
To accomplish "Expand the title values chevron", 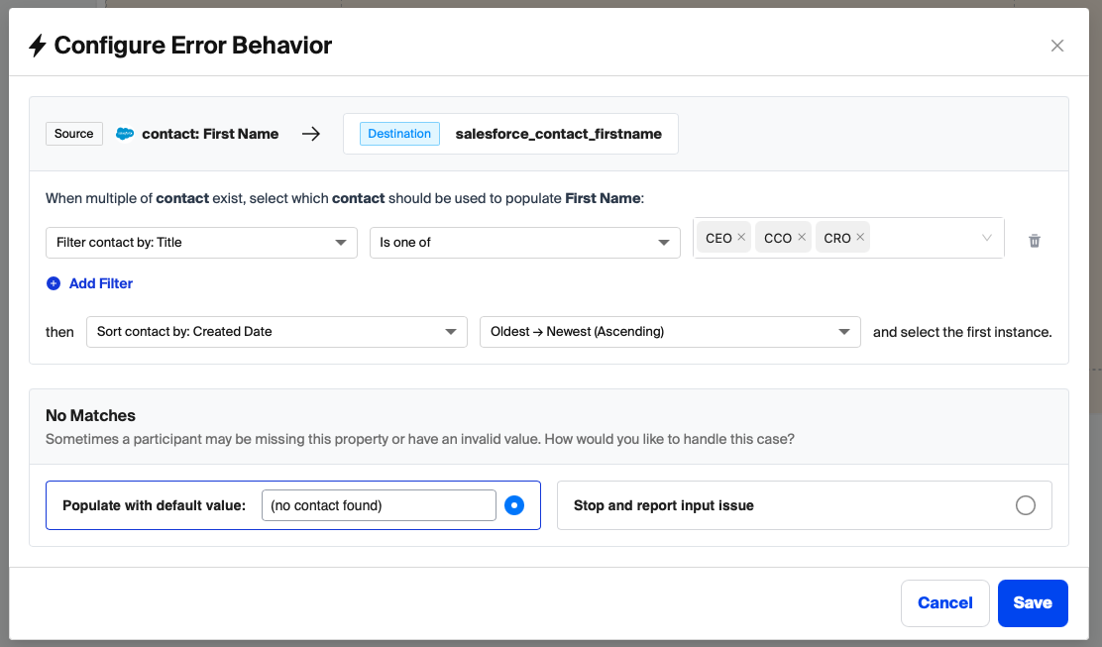I will click(x=986, y=238).
